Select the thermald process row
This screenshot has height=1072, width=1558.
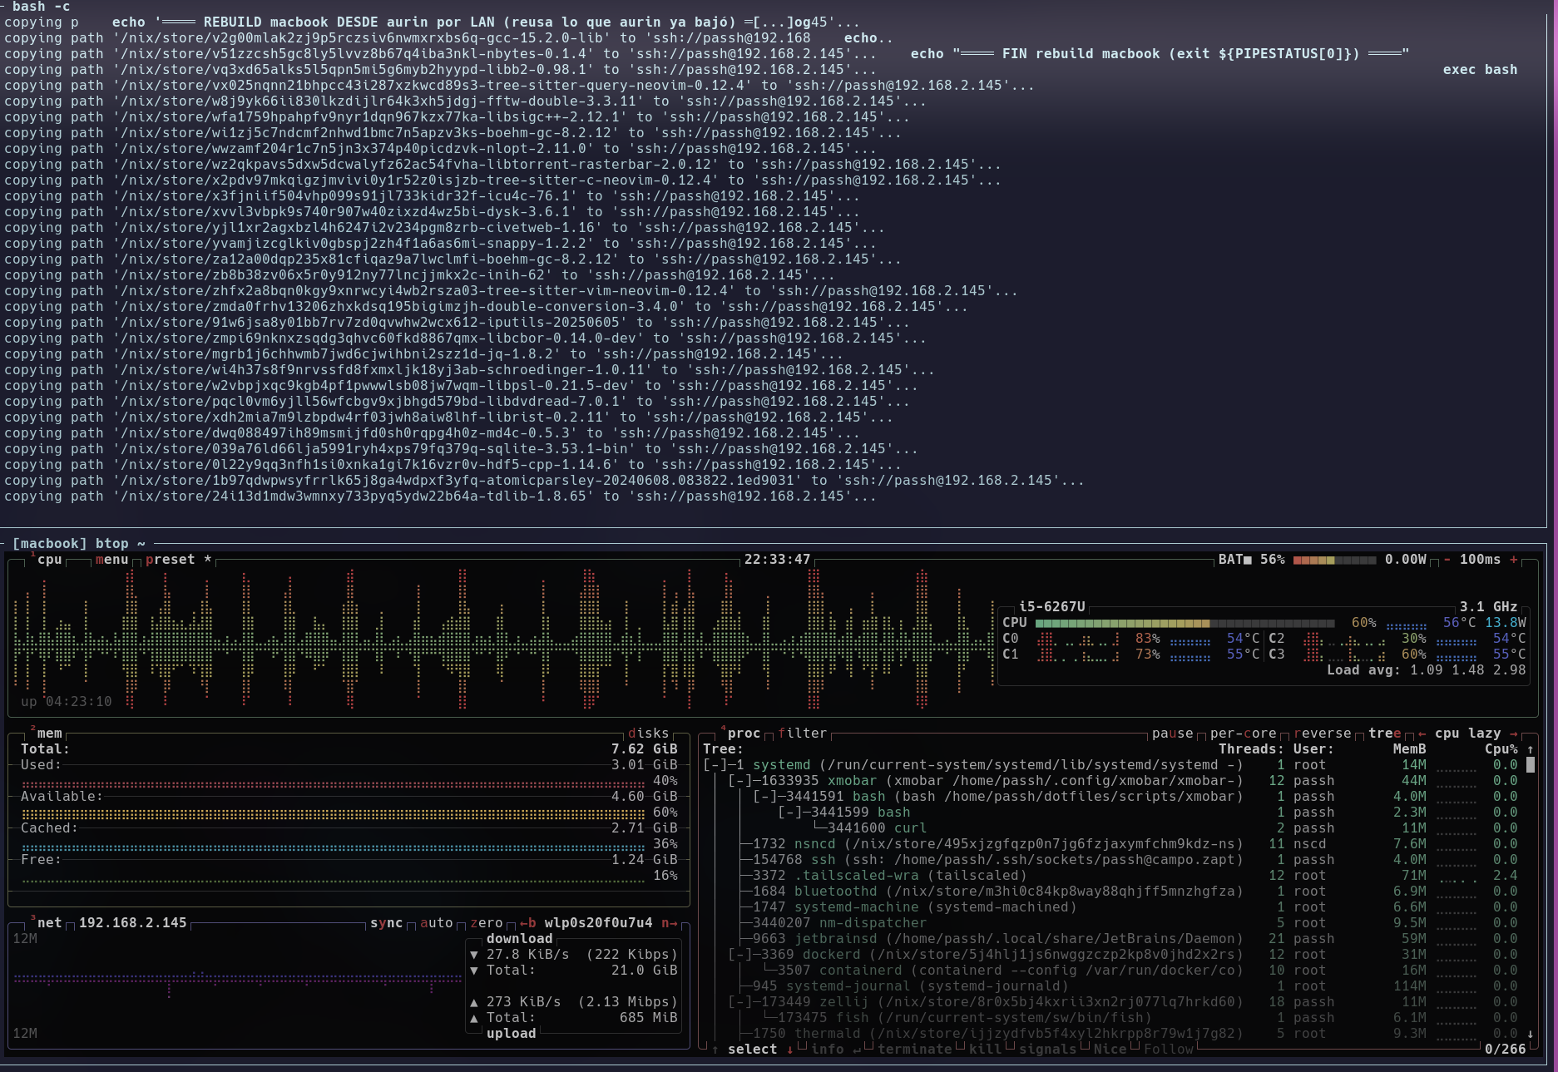[1110, 1034]
